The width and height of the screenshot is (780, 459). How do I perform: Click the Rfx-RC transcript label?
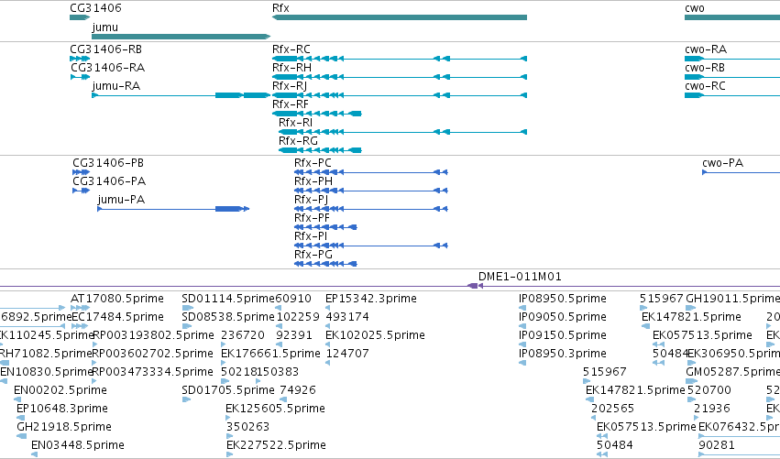pyautogui.click(x=291, y=49)
